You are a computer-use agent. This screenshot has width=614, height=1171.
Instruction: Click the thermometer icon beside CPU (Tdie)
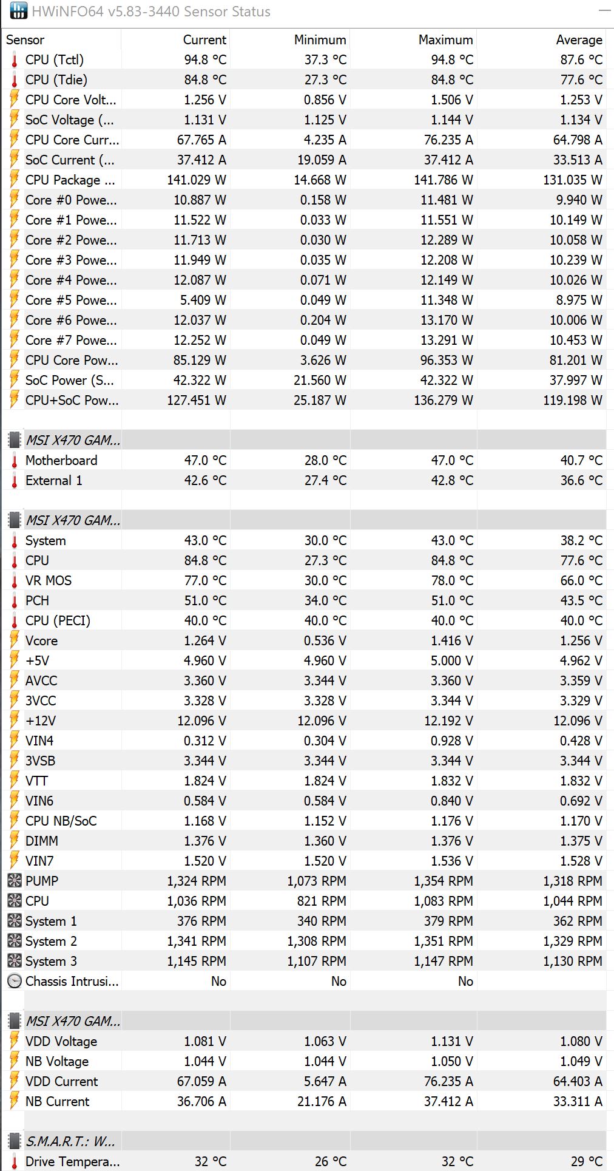(15, 80)
